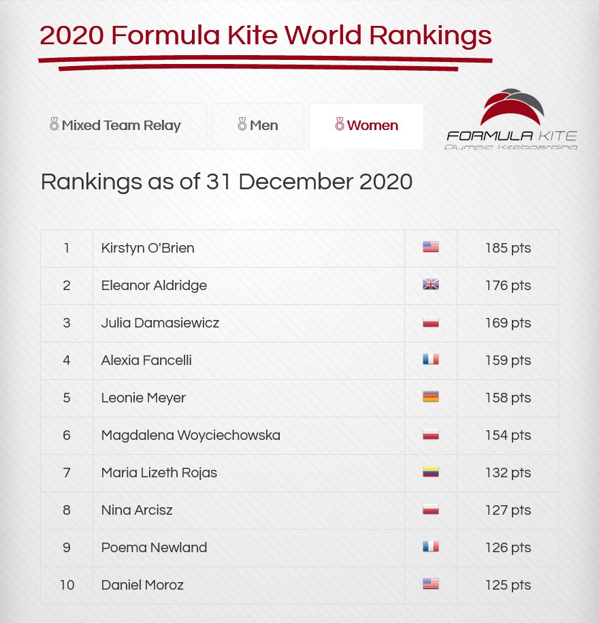Click the medal icon beside Women
599x623 pixels.
click(x=340, y=124)
